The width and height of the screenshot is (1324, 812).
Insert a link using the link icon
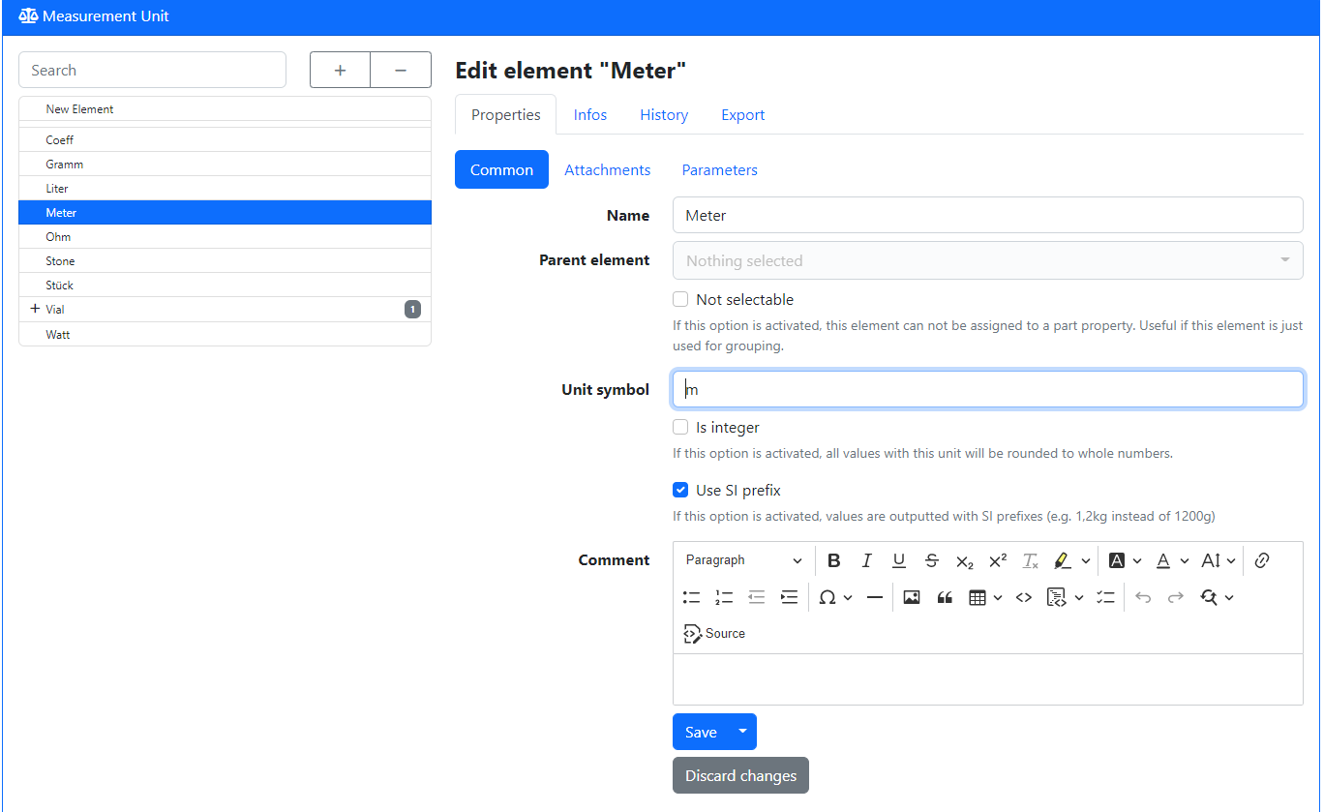click(1261, 560)
